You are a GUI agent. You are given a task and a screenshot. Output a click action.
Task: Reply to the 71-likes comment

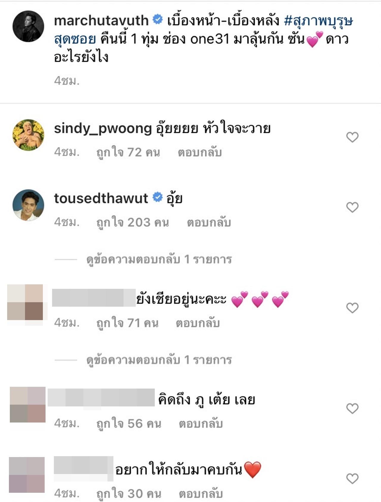(x=198, y=323)
